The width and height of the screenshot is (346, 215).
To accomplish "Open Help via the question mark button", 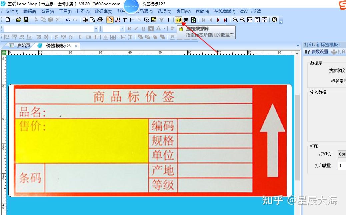I will coord(274,20).
